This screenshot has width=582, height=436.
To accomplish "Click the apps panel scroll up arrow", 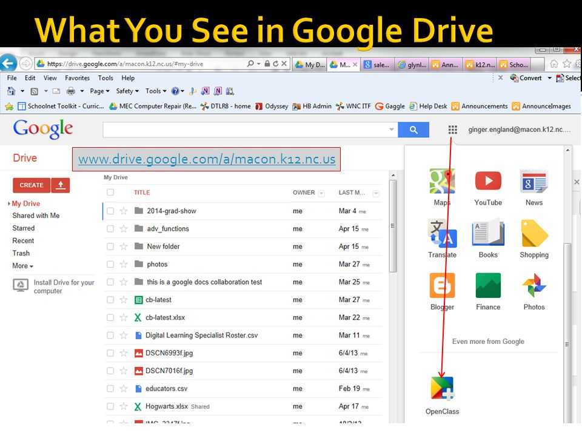I will click(567, 150).
